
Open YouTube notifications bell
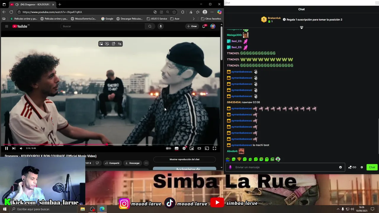pyautogui.click(x=204, y=26)
